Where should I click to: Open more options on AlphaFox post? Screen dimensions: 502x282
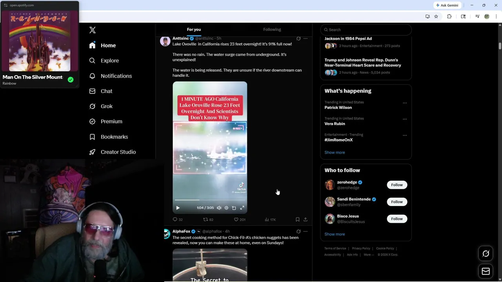click(x=306, y=231)
